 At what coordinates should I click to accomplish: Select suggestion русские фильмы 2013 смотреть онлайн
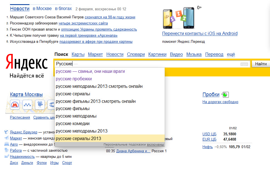click(110, 101)
